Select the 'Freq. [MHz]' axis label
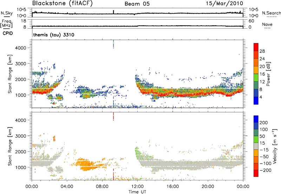The height and width of the screenshot is (194, 281). (6, 23)
